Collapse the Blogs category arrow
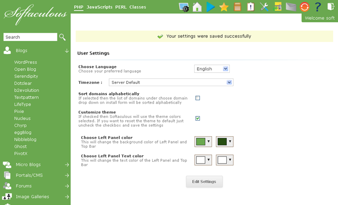Screen dimensions: 338x205 pos(67,51)
